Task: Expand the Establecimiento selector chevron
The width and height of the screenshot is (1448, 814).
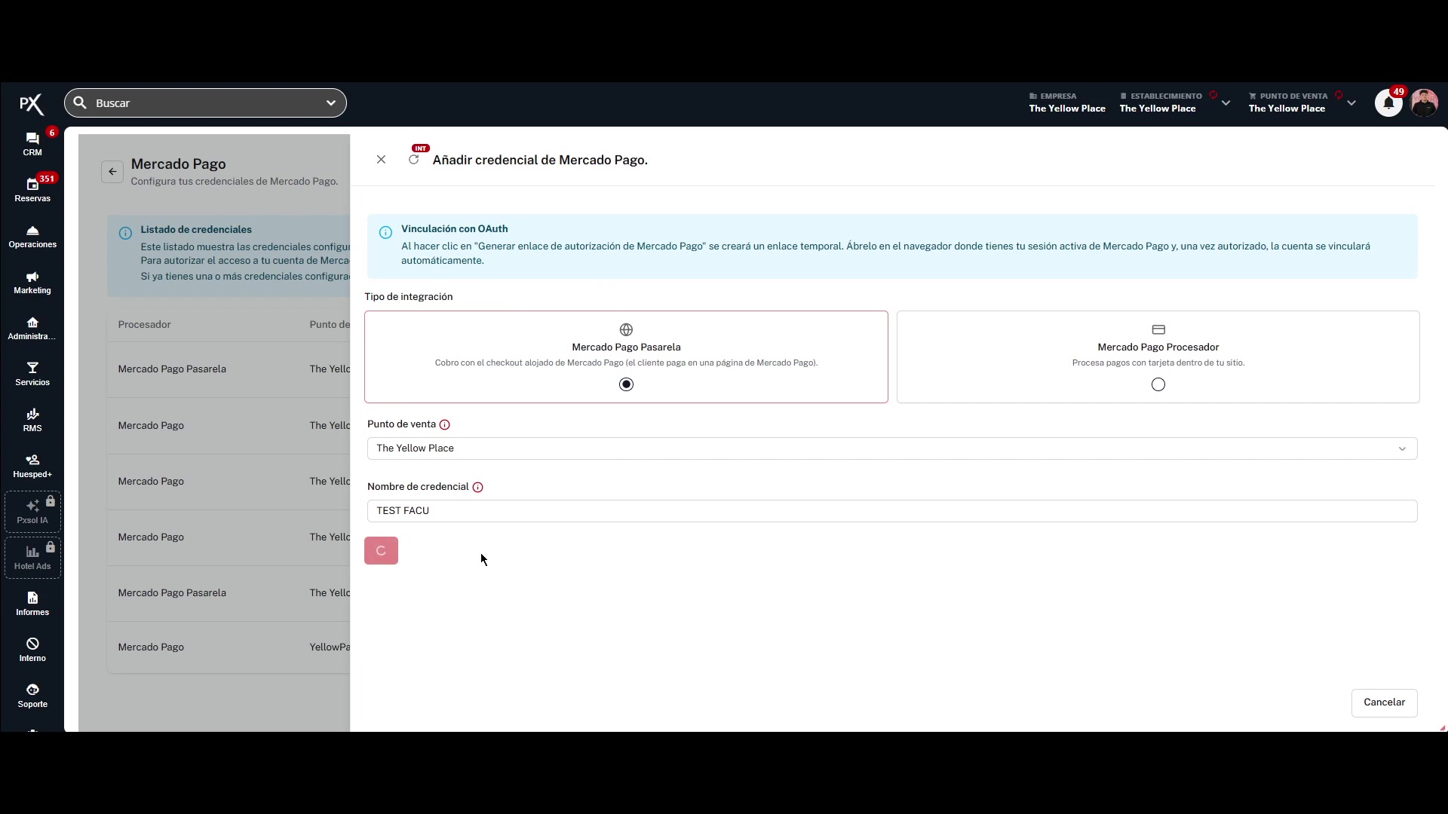Action: coord(1226,103)
